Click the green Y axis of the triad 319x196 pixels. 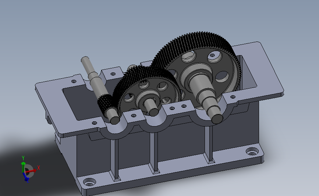click(23, 167)
